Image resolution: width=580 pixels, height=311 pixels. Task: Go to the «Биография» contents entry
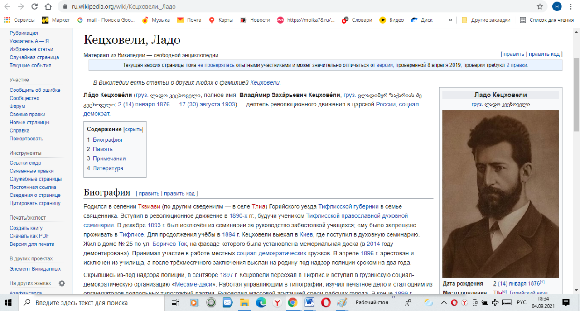pyautogui.click(x=107, y=140)
